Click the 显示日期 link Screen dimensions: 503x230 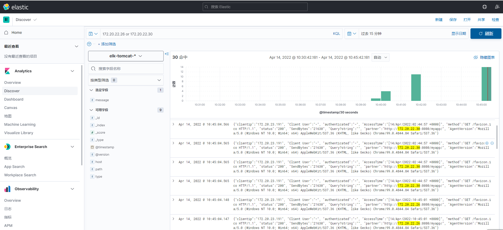coord(459,34)
